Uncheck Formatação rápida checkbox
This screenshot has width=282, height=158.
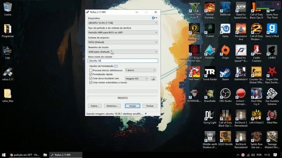91,74
